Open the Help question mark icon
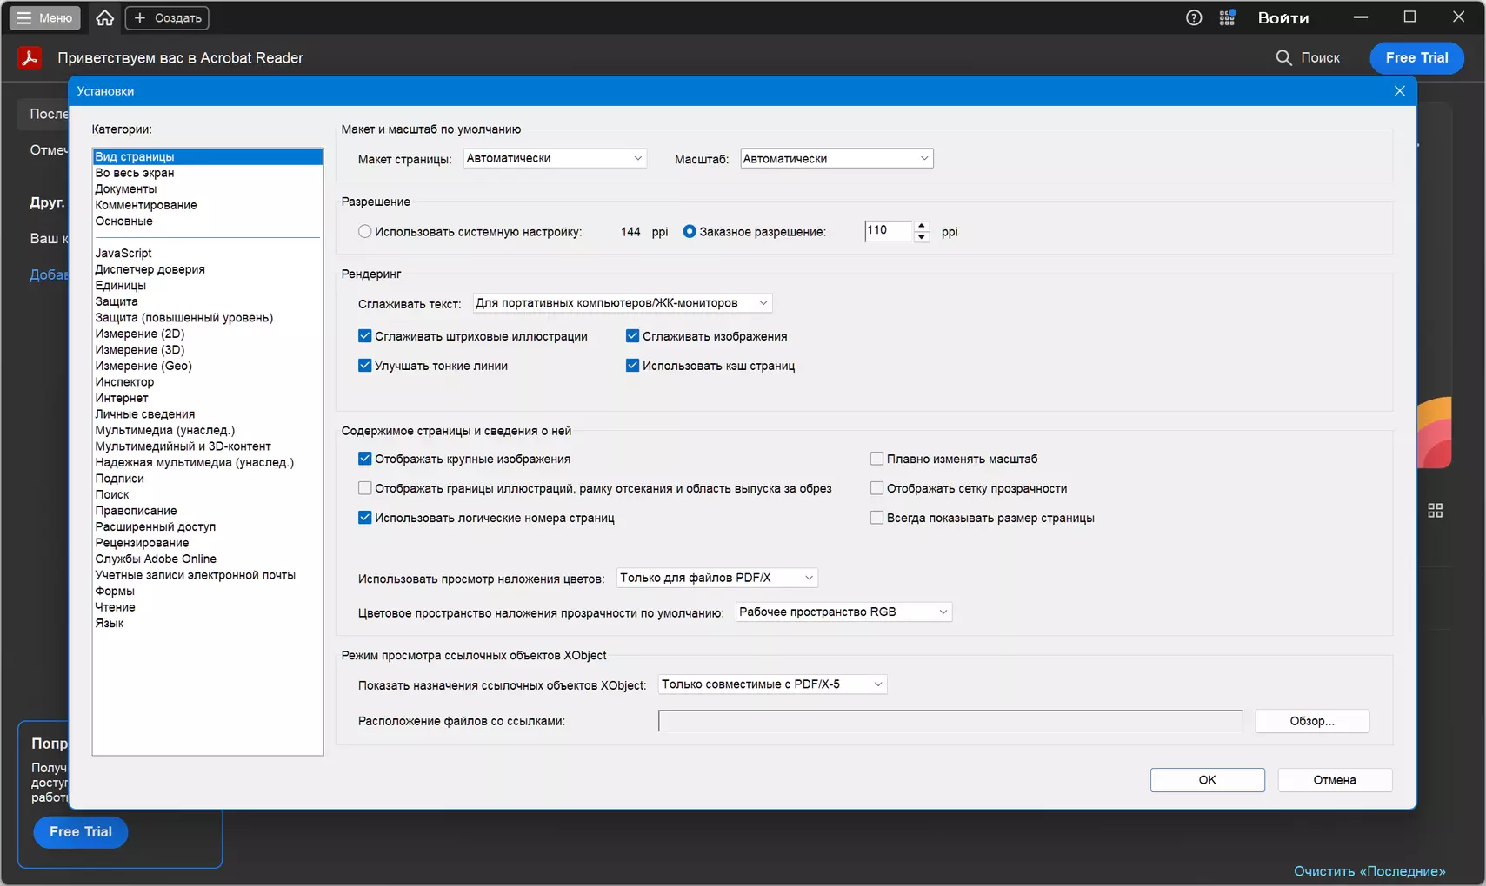Viewport: 1486px width, 886px height. tap(1194, 17)
